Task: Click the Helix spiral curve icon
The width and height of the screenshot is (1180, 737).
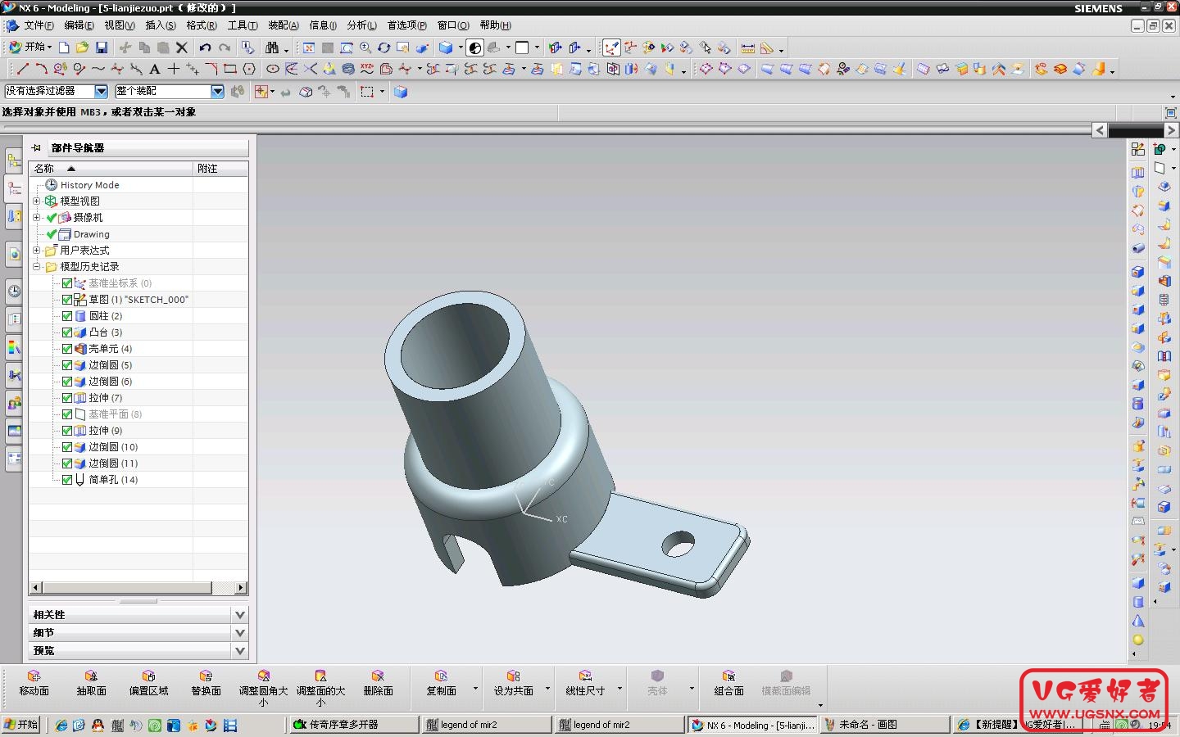Action: [348, 69]
